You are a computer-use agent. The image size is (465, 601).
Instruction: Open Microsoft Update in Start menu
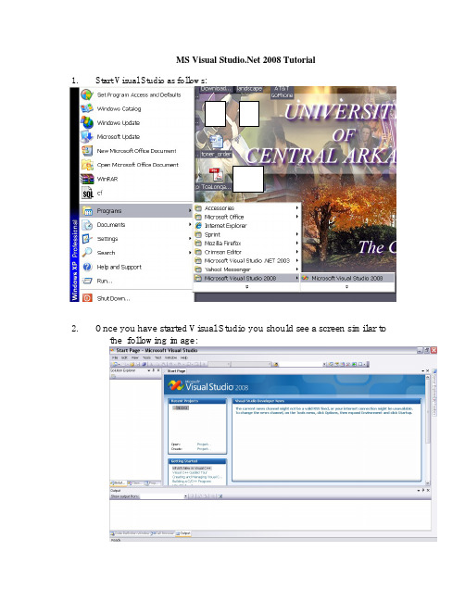[x=136, y=137]
